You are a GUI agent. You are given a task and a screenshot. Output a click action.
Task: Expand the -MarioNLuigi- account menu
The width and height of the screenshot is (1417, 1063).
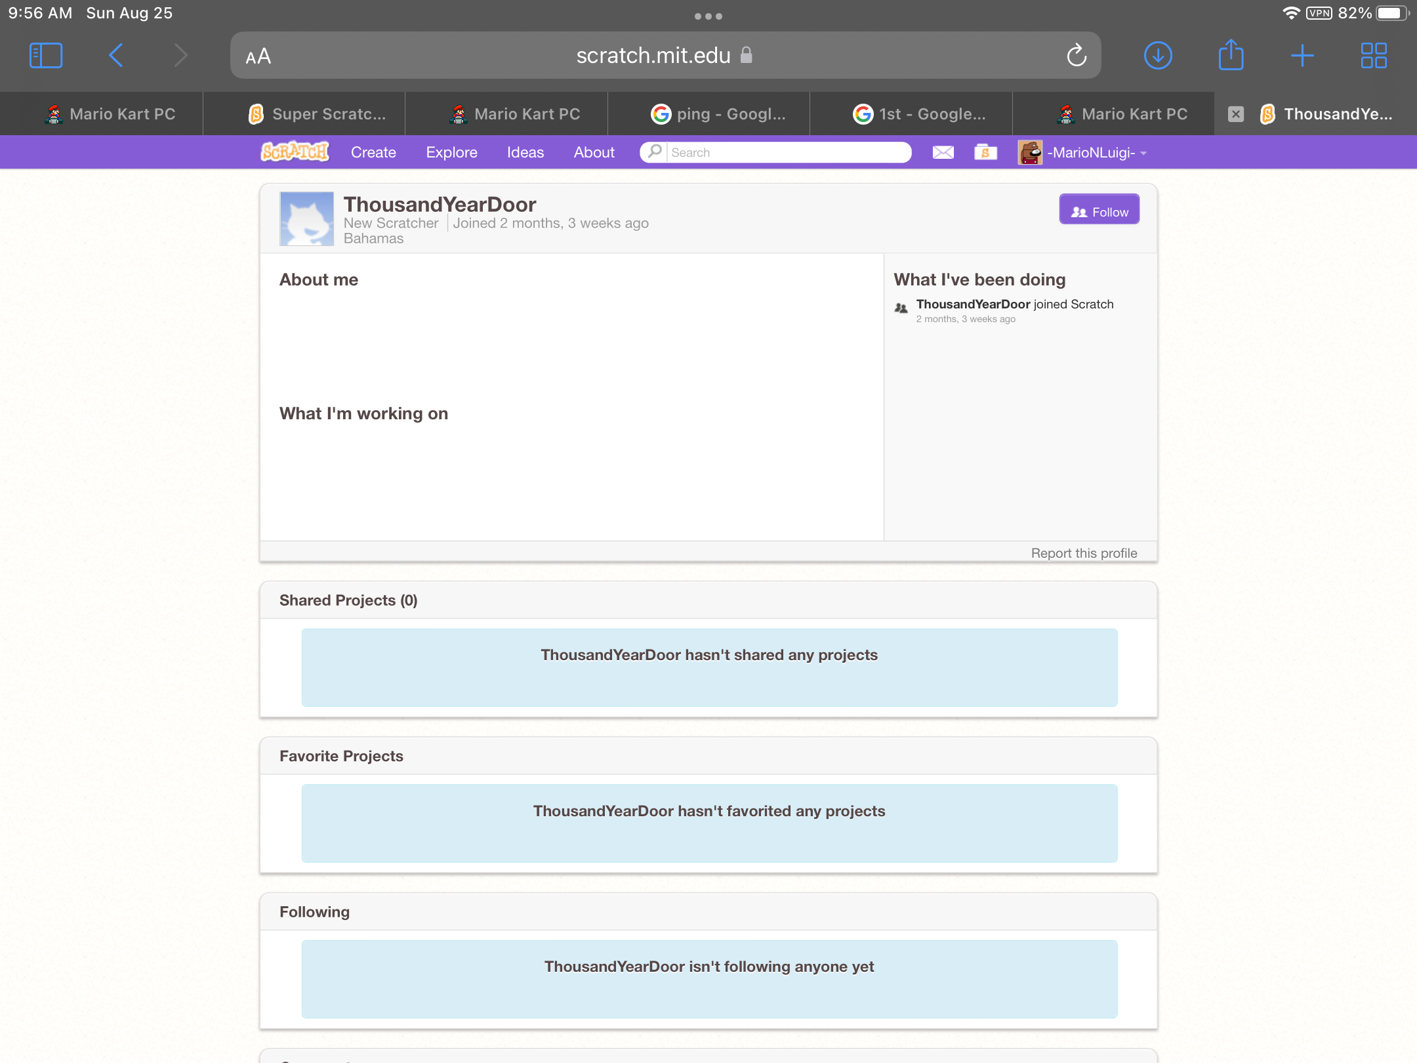(1097, 153)
